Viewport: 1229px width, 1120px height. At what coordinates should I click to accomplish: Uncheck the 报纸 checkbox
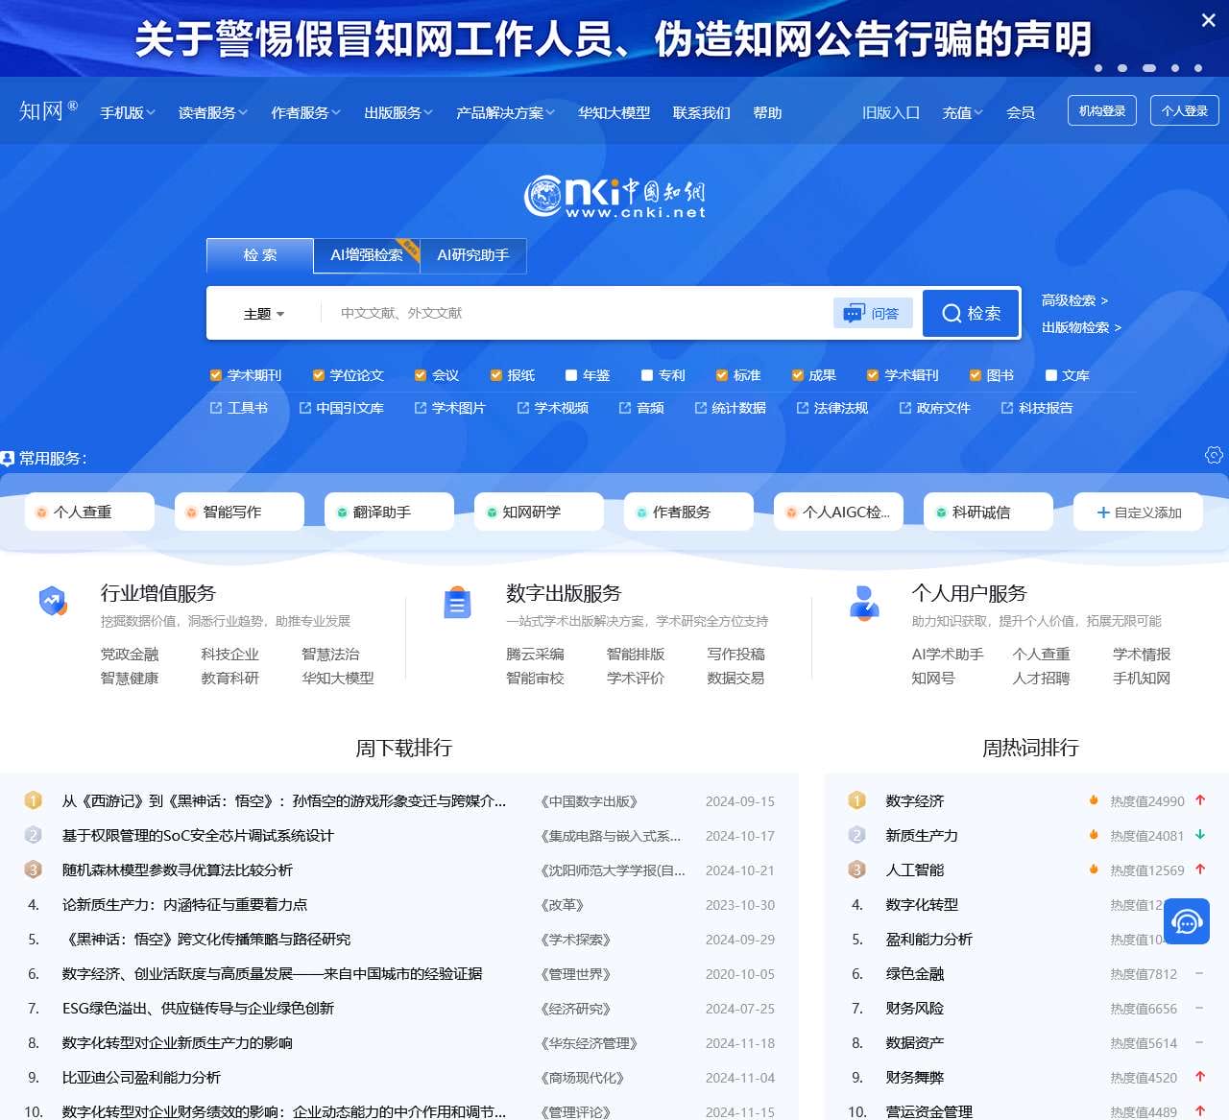496,375
